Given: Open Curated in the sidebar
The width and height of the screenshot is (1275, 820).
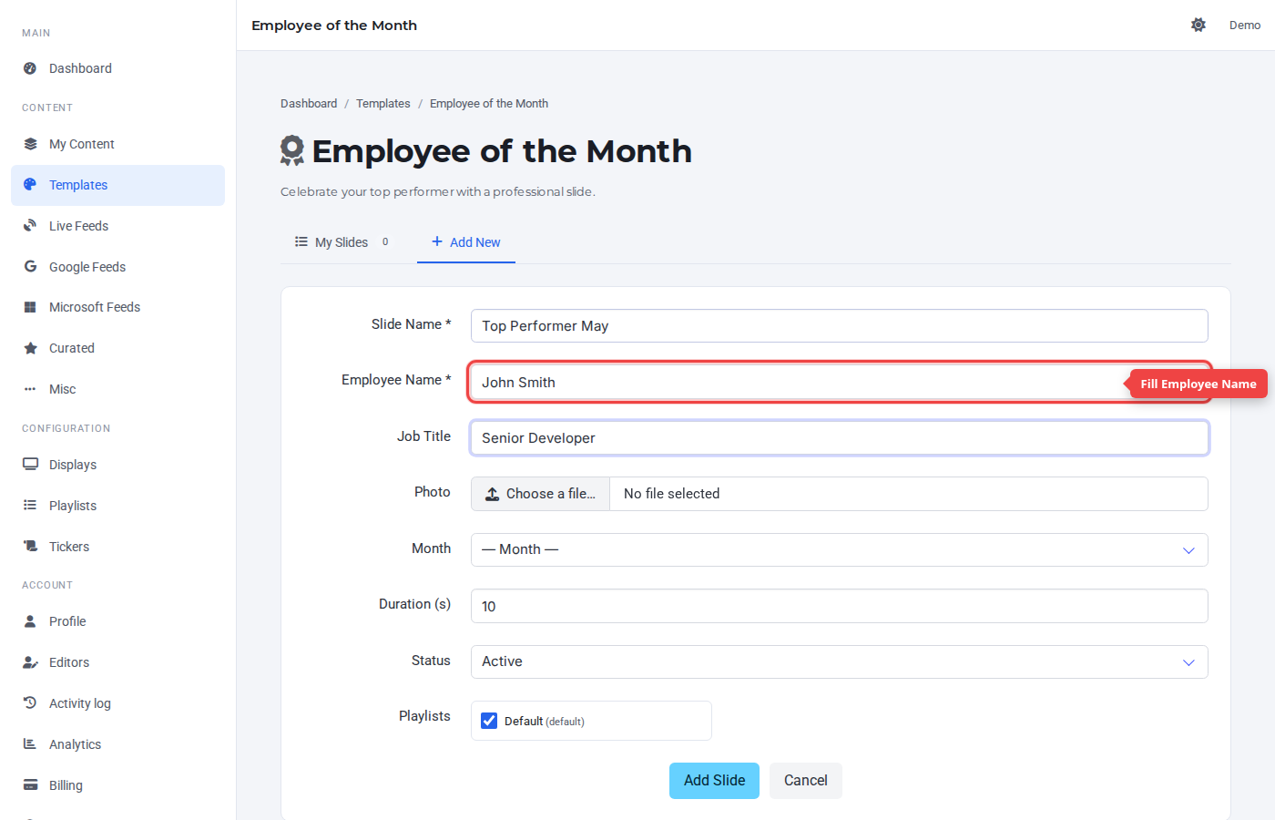Looking at the screenshot, I should coord(117,348).
